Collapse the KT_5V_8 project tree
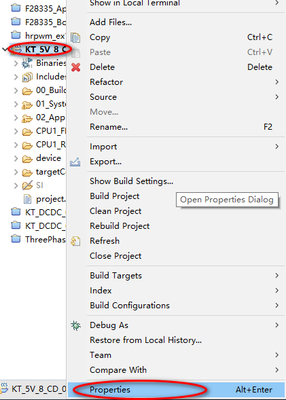The width and height of the screenshot is (286, 400). click(x=5, y=49)
